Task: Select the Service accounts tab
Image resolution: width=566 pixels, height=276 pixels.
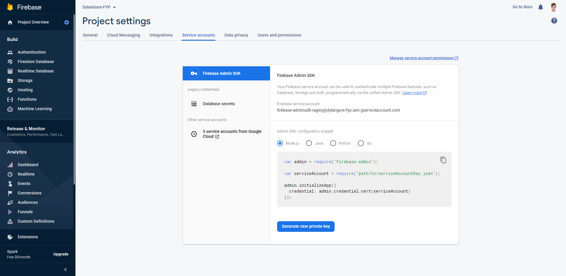Action: pos(198,35)
